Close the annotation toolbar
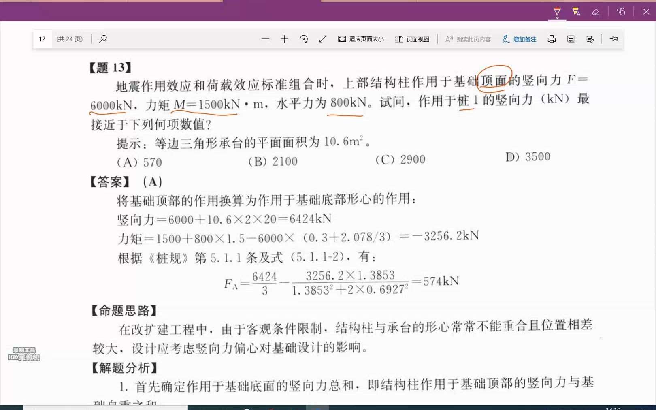This screenshot has height=410, width=656. pyautogui.click(x=646, y=11)
